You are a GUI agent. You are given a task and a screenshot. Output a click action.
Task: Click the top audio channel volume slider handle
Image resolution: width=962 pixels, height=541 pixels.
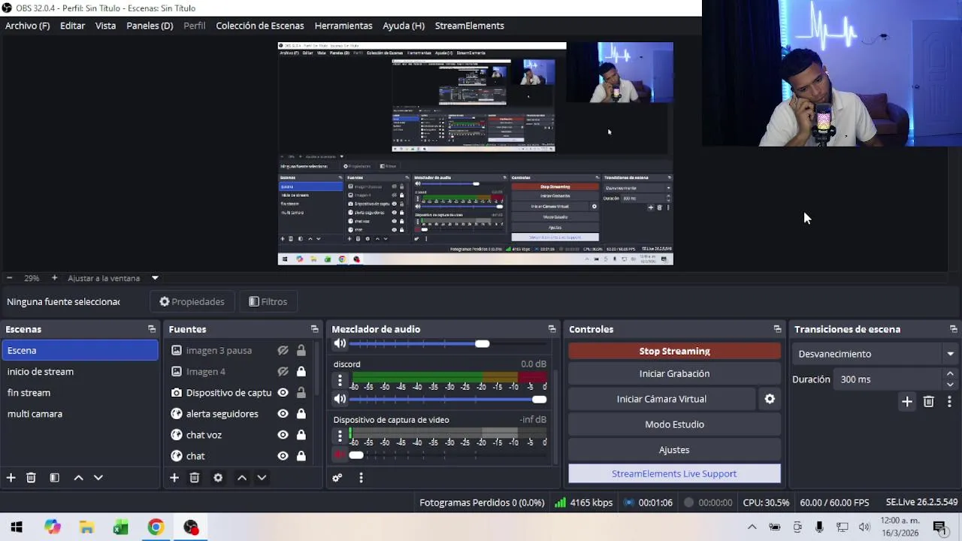(x=482, y=343)
